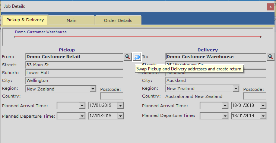Click the pickup Suburb field Lower Hutt
The image size is (276, 143).
pyautogui.click(x=74, y=73)
